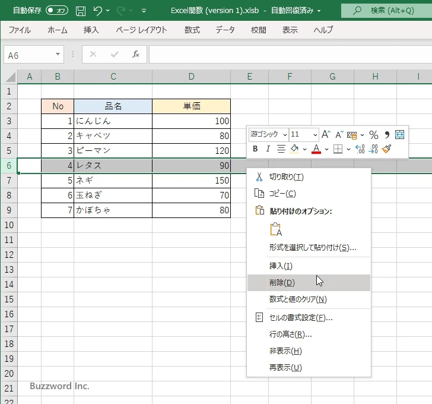Click the formula bar input area
Image resolution: width=432 pixels, height=404 pixels.
pyautogui.click(x=290, y=54)
